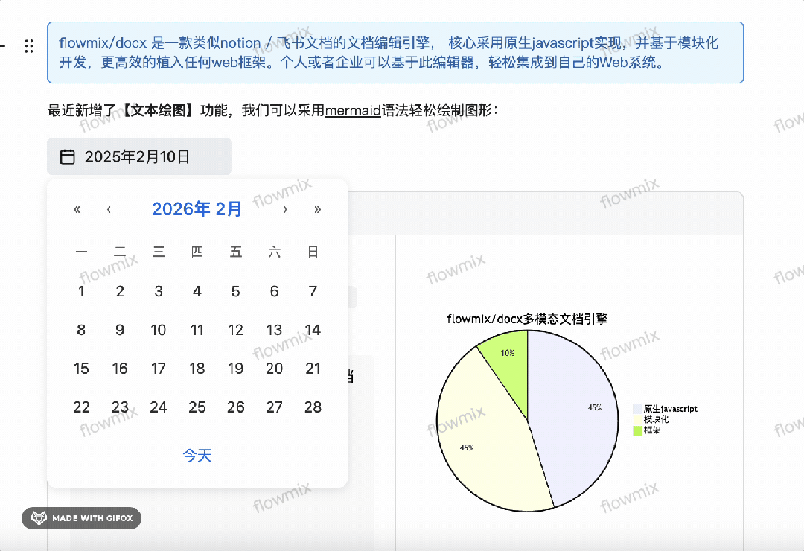Click the MADE WITH GIFOX badge

(x=81, y=517)
